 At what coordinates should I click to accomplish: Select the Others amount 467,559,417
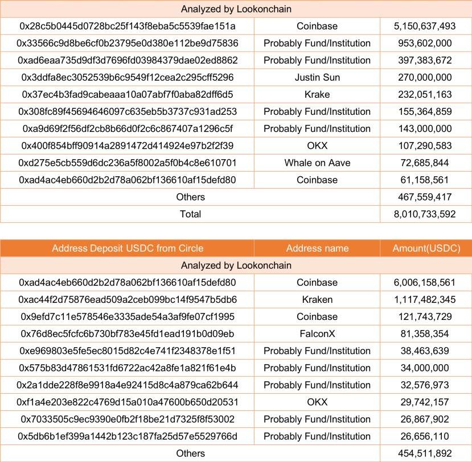(x=425, y=197)
